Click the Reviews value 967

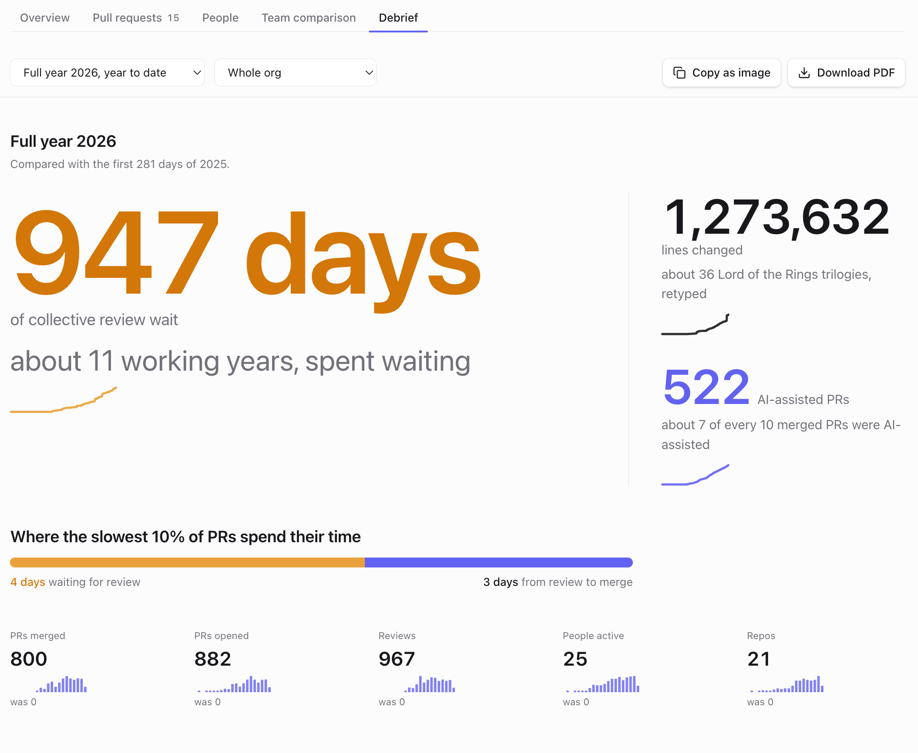pyautogui.click(x=396, y=659)
